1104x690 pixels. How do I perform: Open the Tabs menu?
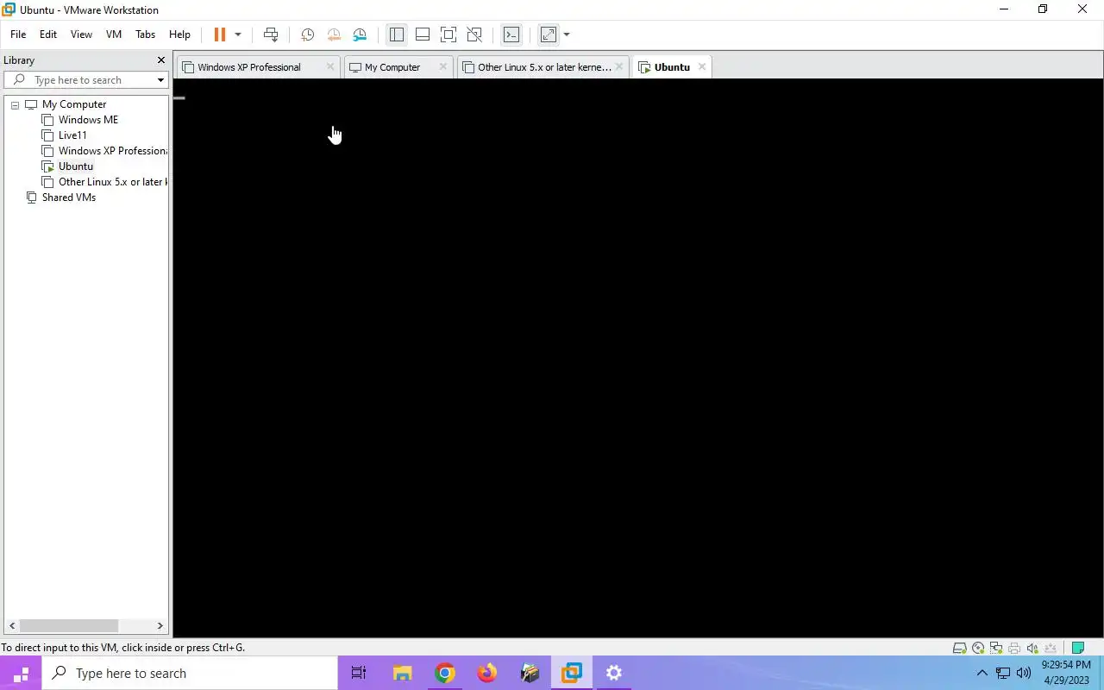(x=145, y=34)
